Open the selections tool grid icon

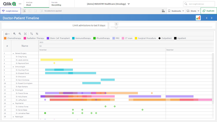[x=163, y=11]
